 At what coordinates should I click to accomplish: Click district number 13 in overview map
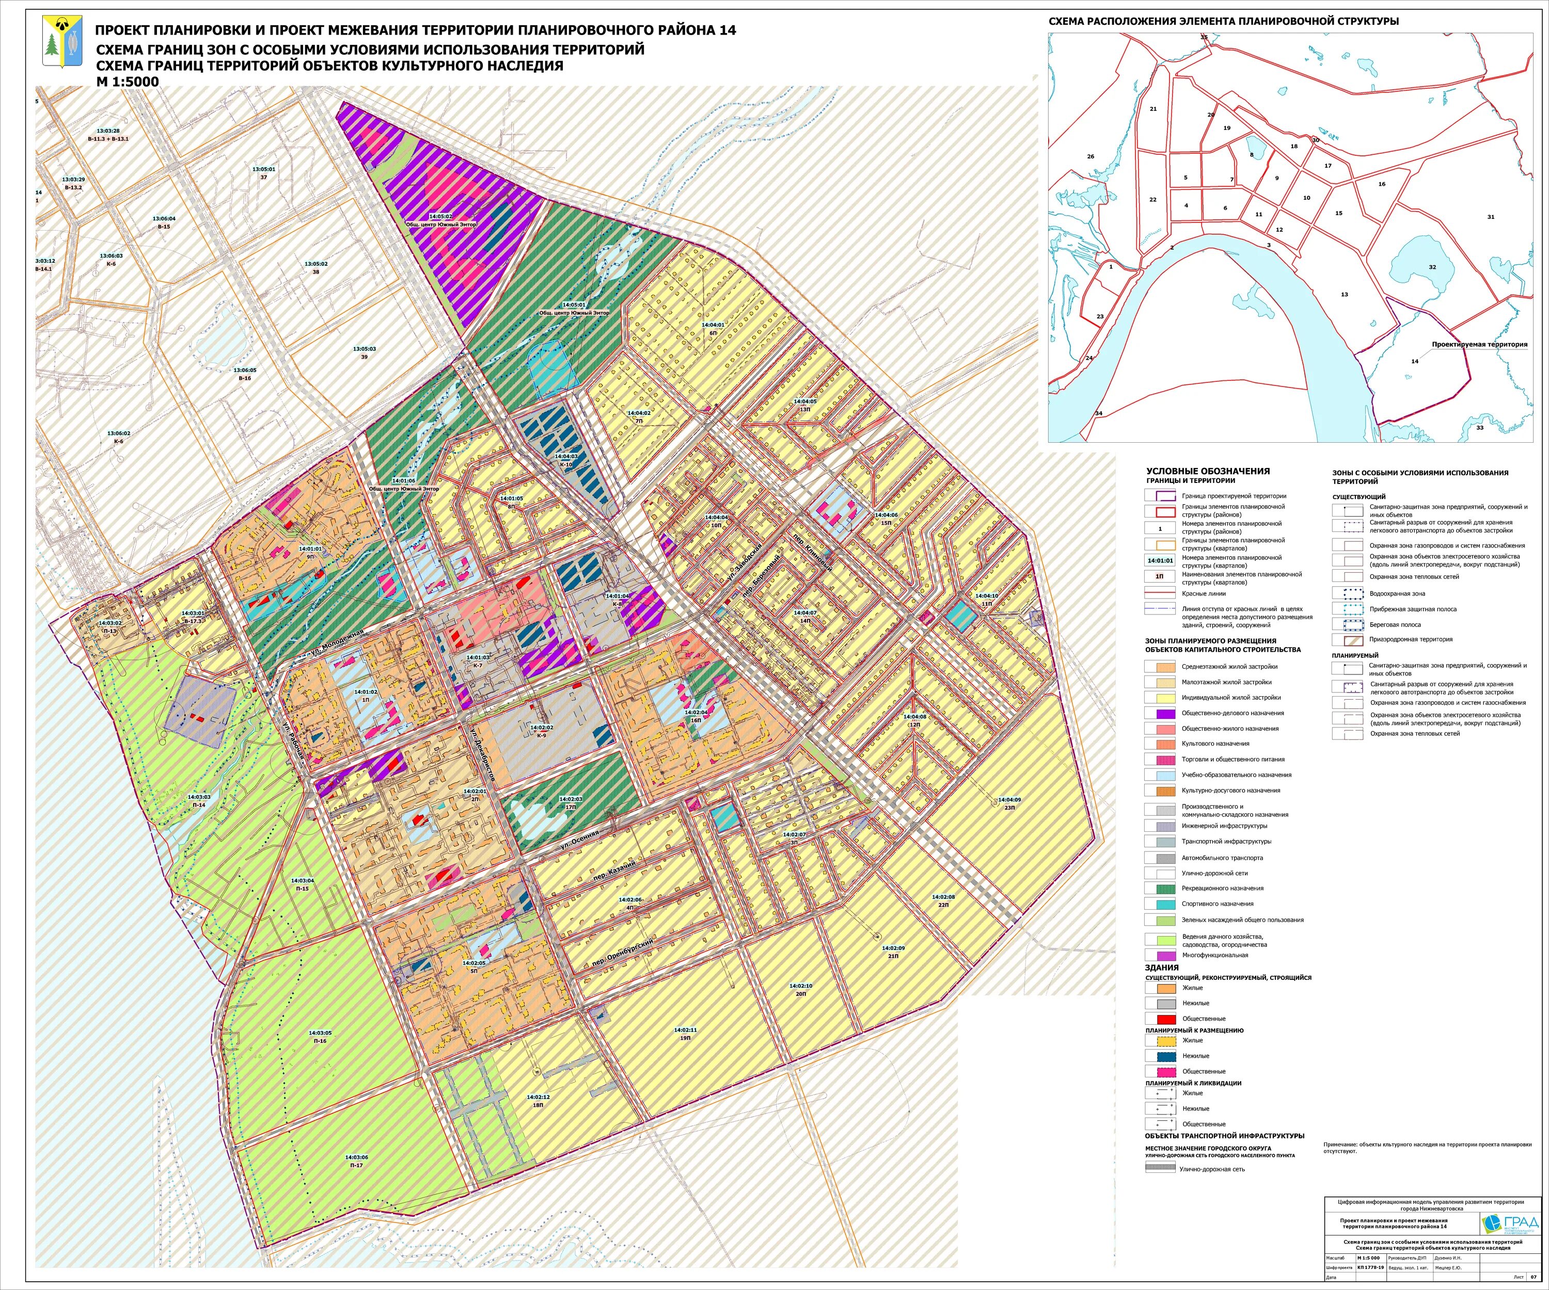click(1345, 294)
